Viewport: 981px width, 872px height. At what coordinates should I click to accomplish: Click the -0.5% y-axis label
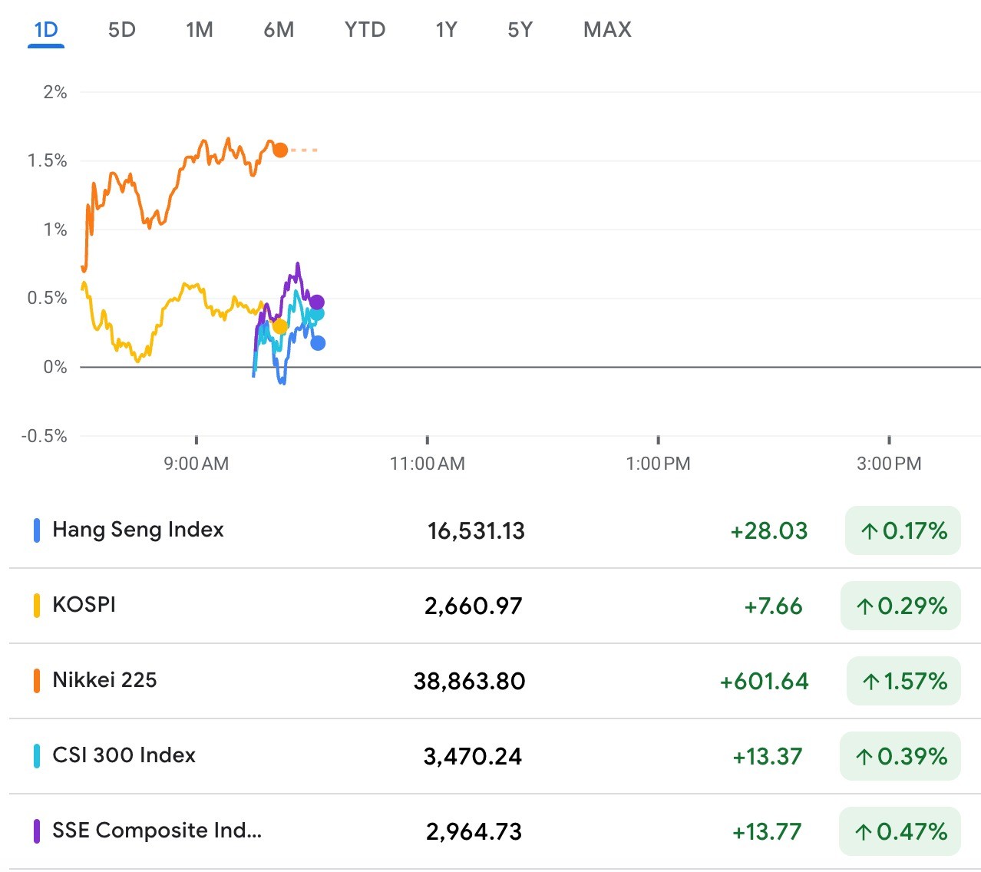(45, 436)
